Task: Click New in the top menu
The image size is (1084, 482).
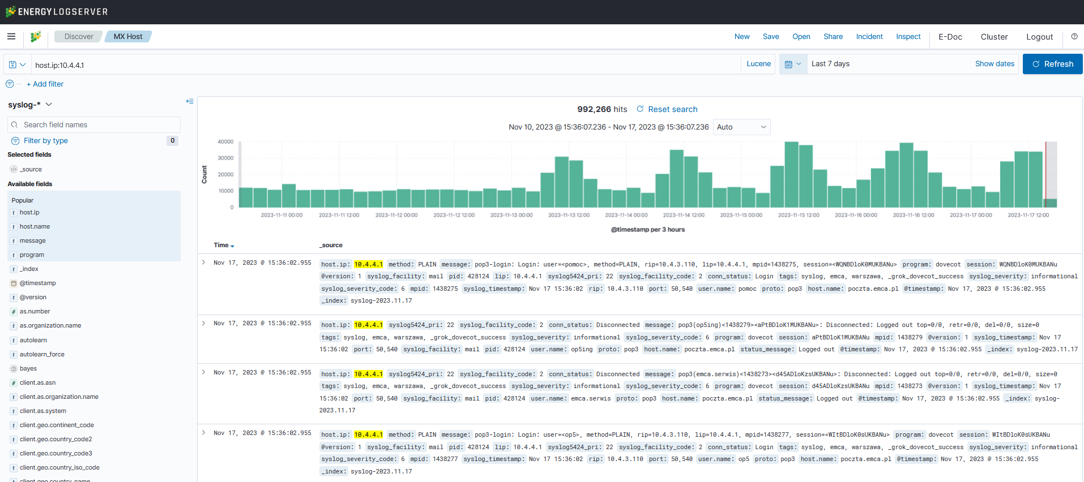Action: pyautogui.click(x=742, y=37)
